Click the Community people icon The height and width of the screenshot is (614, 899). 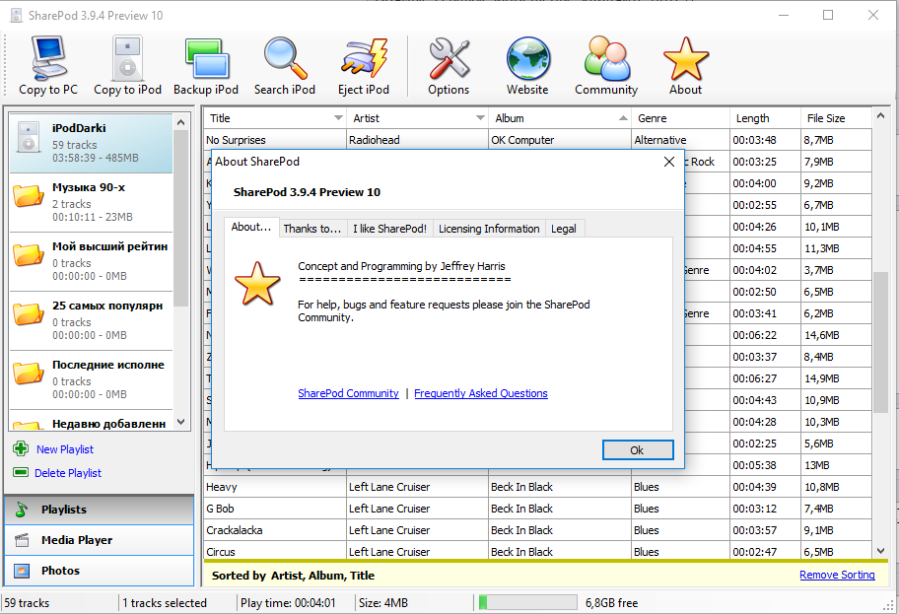coord(606,60)
